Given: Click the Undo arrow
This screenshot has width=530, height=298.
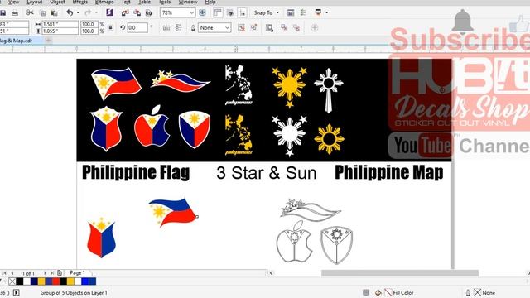Looking at the screenshot, I should 70,13.
